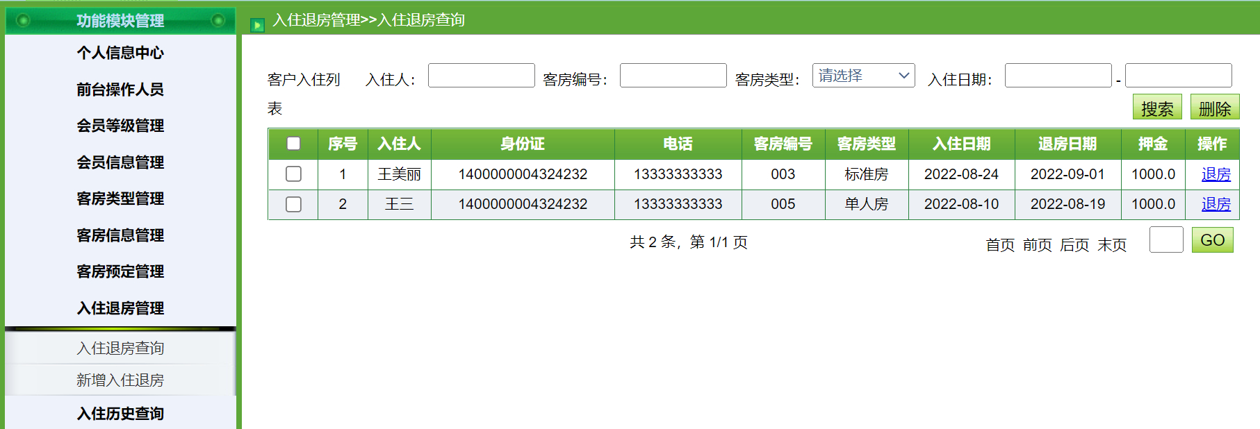Click room number cell 005
Screen dimensions: 1260x429
pyautogui.click(x=783, y=204)
